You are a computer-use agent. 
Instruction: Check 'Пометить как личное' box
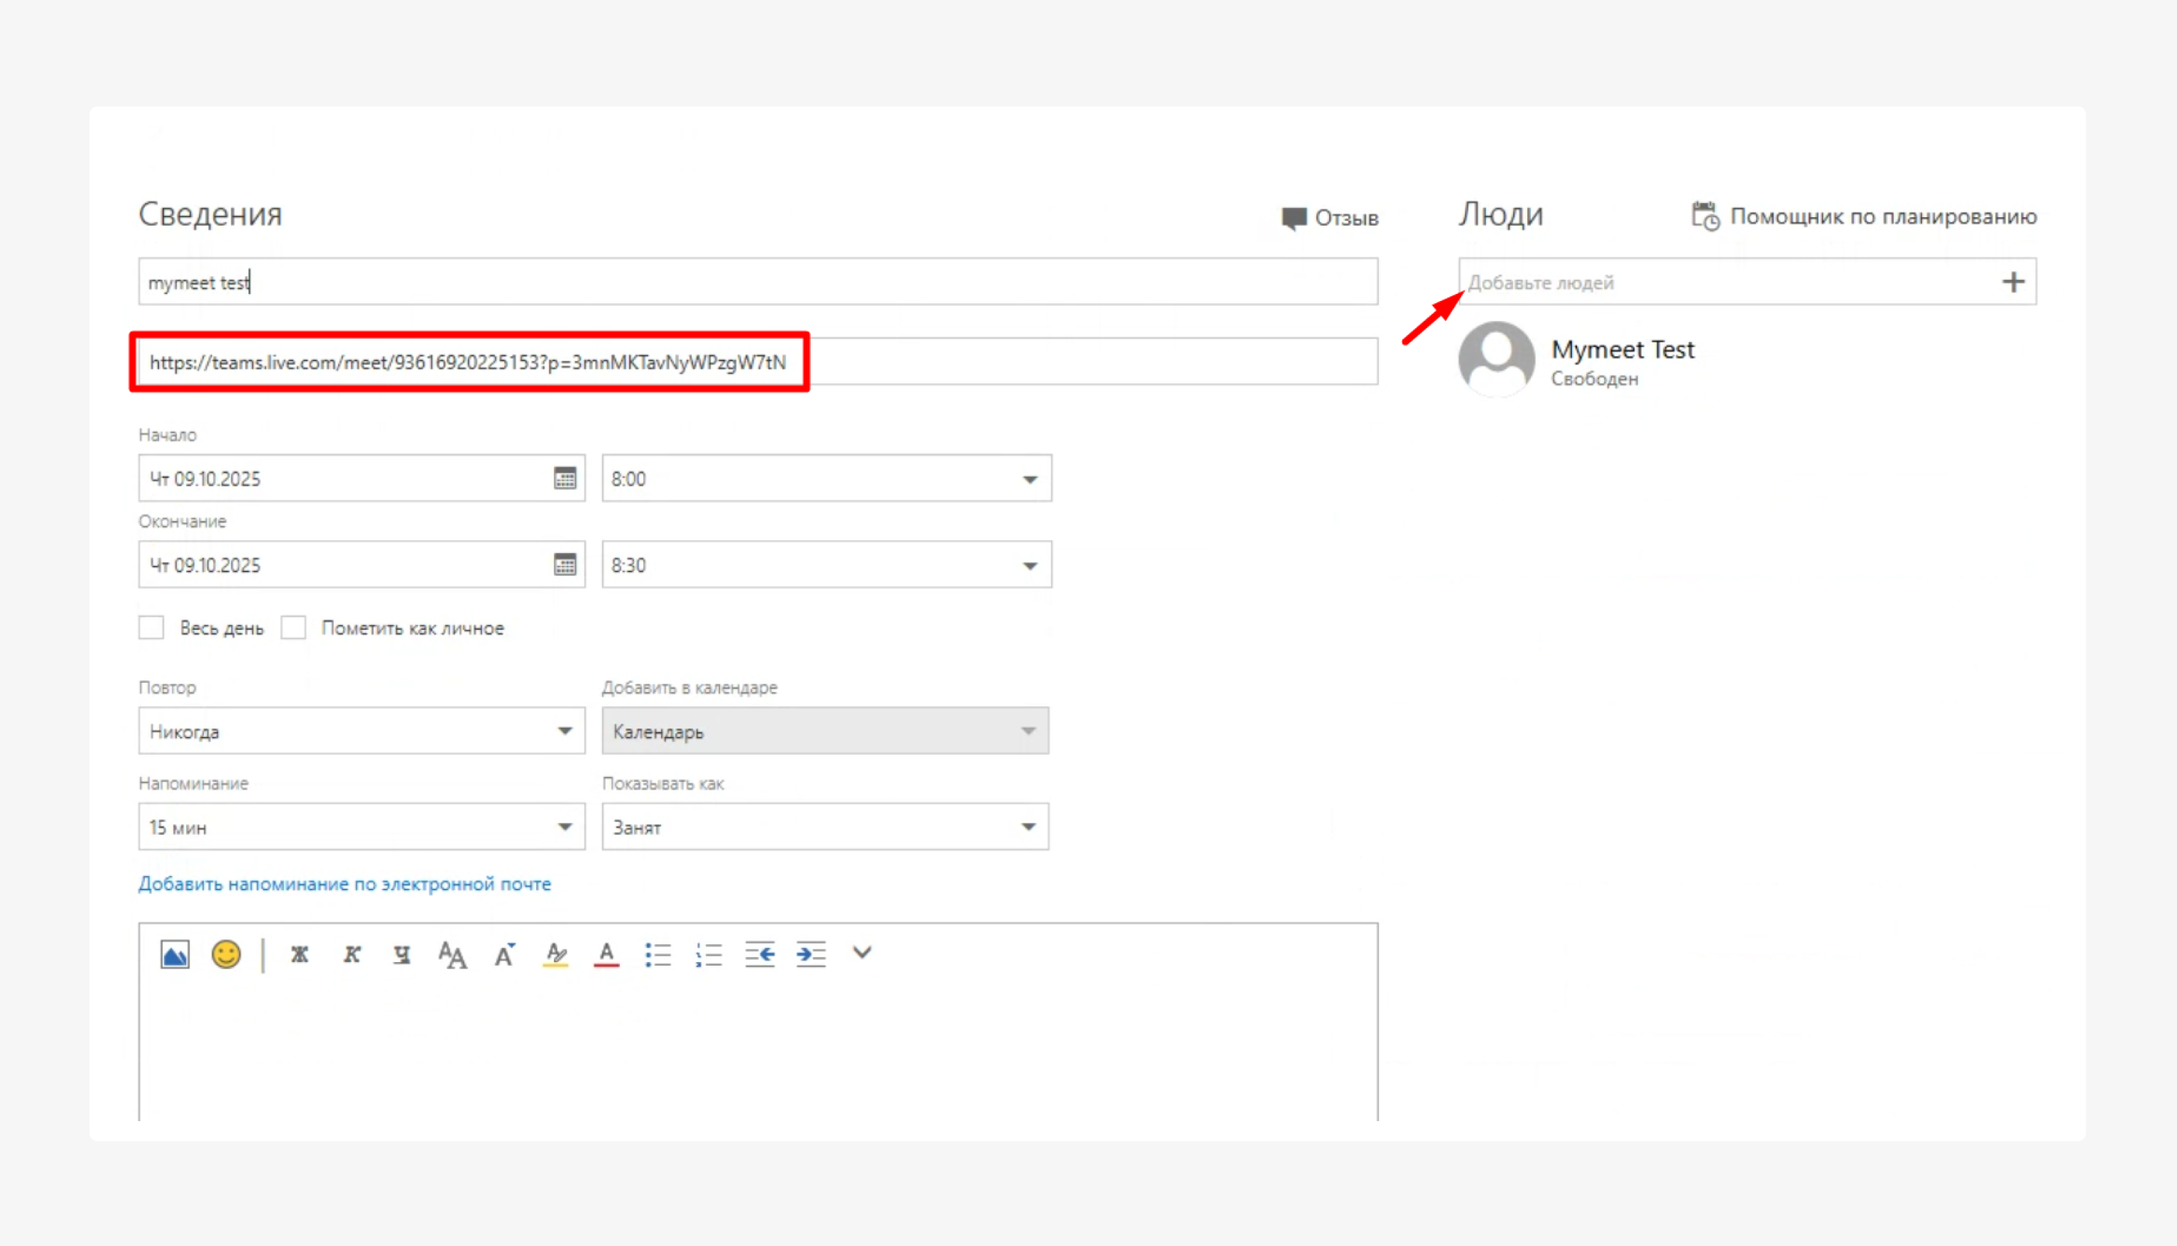(293, 628)
